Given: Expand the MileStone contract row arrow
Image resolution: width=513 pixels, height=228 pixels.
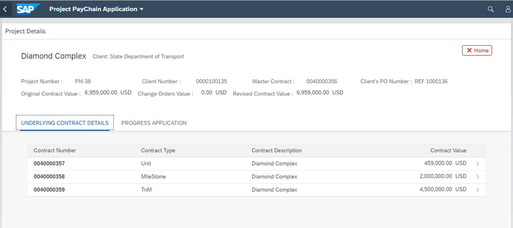Looking at the screenshot, I should tap(478, 177).
